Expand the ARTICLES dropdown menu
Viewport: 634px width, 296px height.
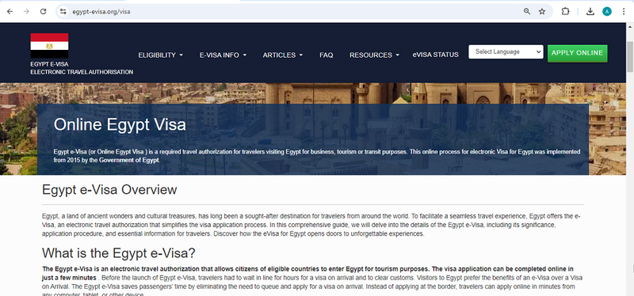point(283,55)
